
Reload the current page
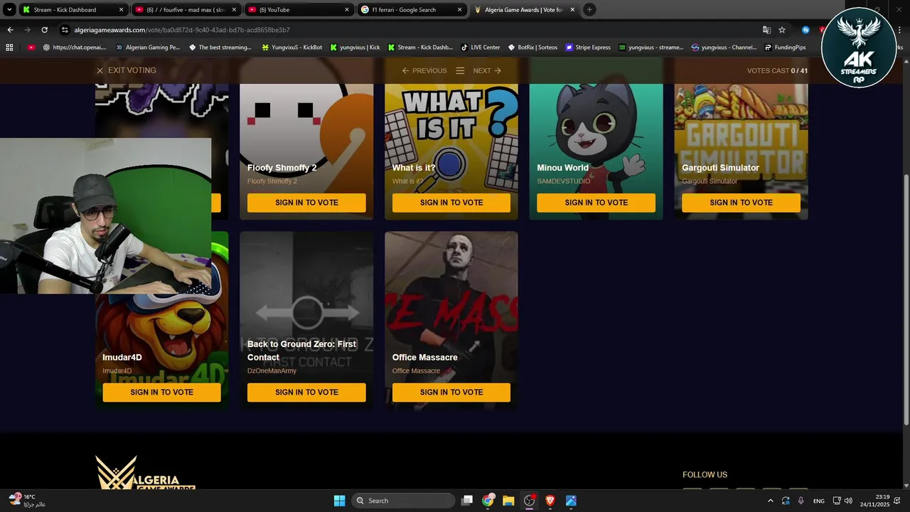[44, 30]
